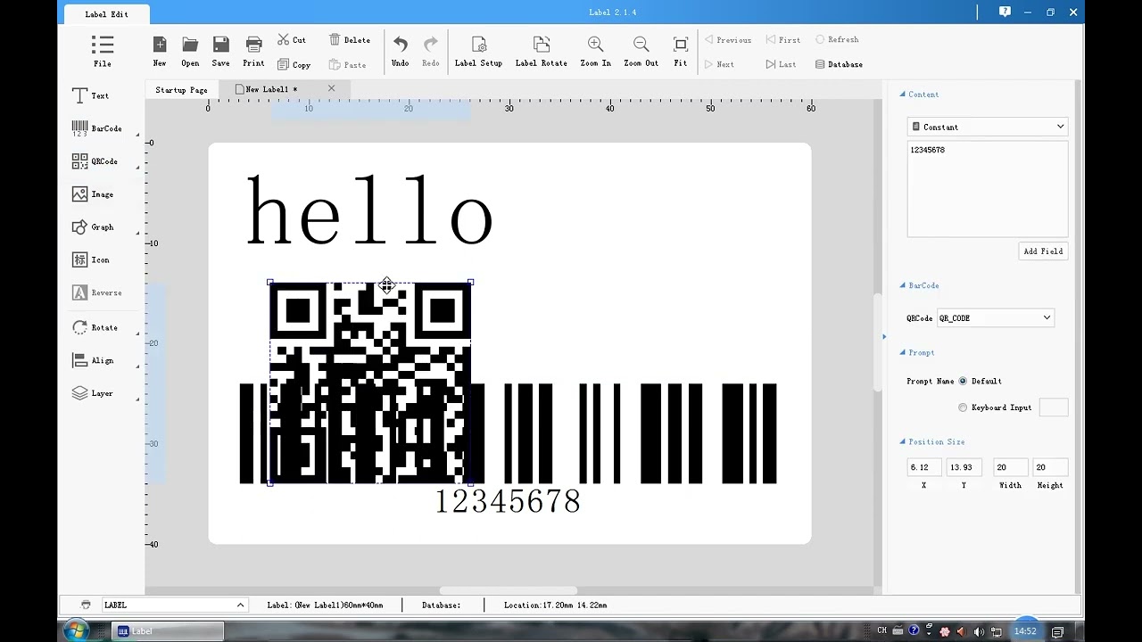The image size is (1142, 642).
Task: Click the horizontal canvas scrollbar
Action: coord(509,590)
